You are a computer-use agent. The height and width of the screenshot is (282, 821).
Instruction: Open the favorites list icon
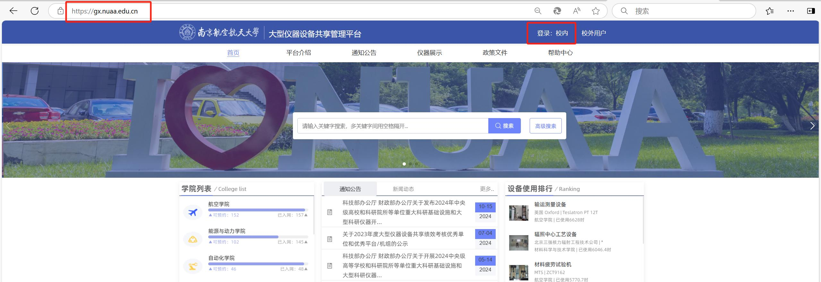[769, 11]
